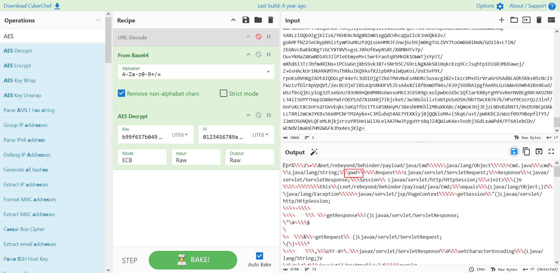The height and width of the screenshot is (273, 560).
Task: Click the STEP button
Action: [x=129, y=260]
